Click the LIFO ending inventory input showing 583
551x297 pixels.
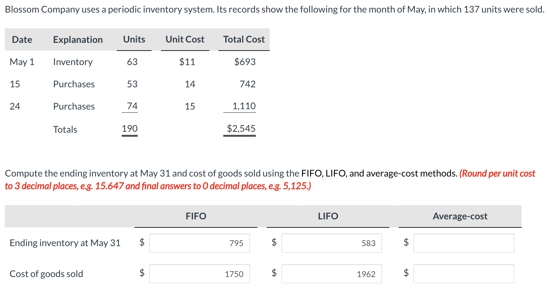pos(331,243)
